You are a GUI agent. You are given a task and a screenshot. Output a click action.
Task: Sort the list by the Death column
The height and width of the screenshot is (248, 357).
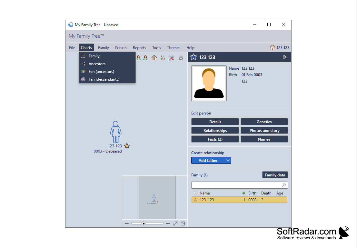266,193
